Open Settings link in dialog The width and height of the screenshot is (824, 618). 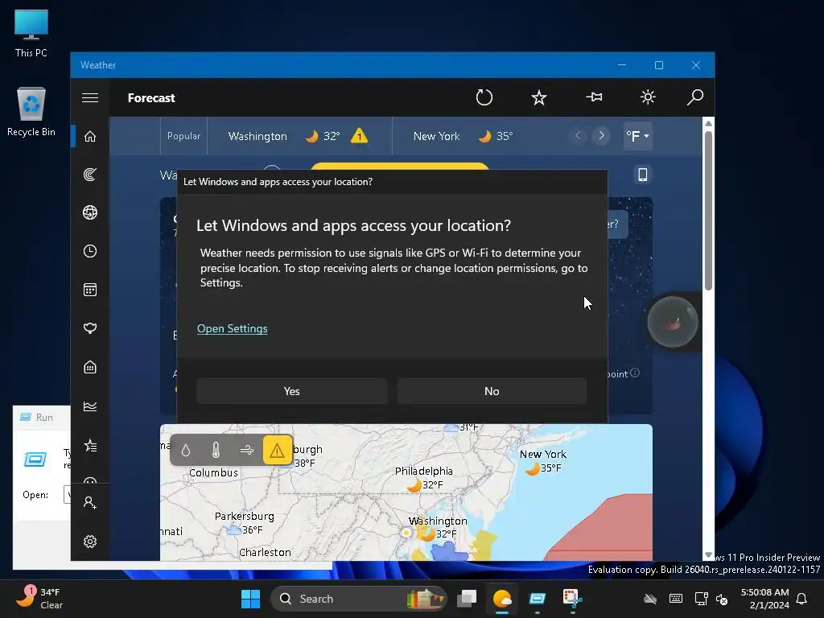coord(233,328)
